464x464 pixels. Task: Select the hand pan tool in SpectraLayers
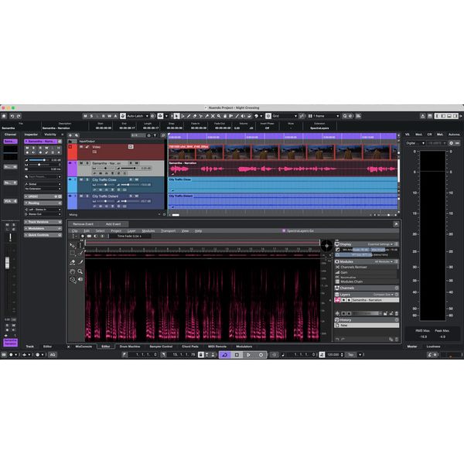72,271
